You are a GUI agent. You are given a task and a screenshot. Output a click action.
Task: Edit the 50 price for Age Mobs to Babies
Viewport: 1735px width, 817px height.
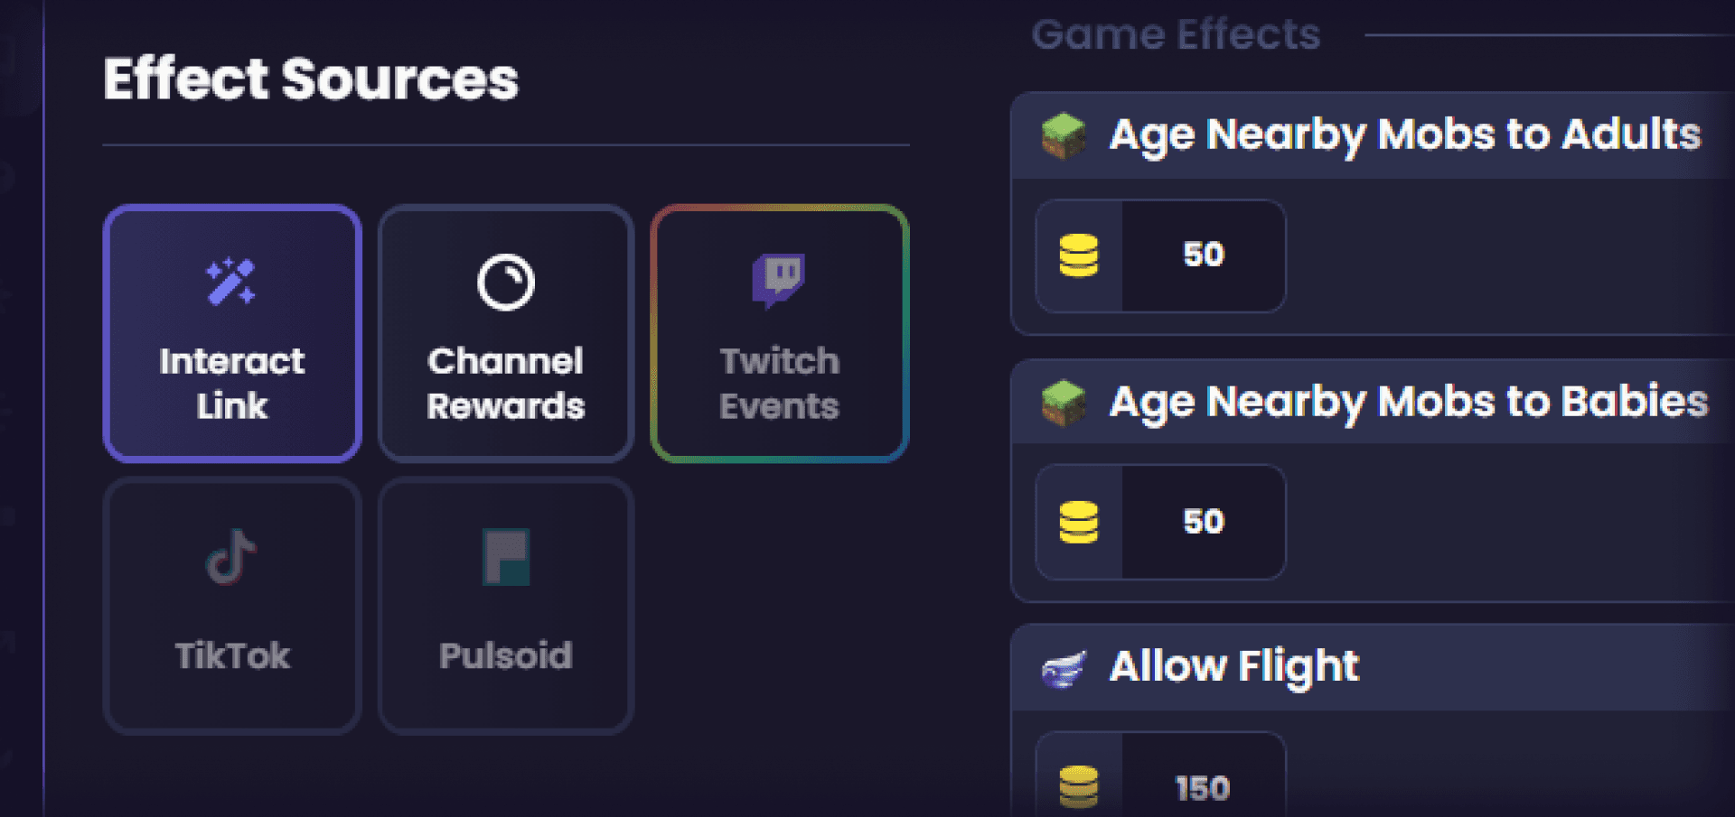coord(1204,522)
